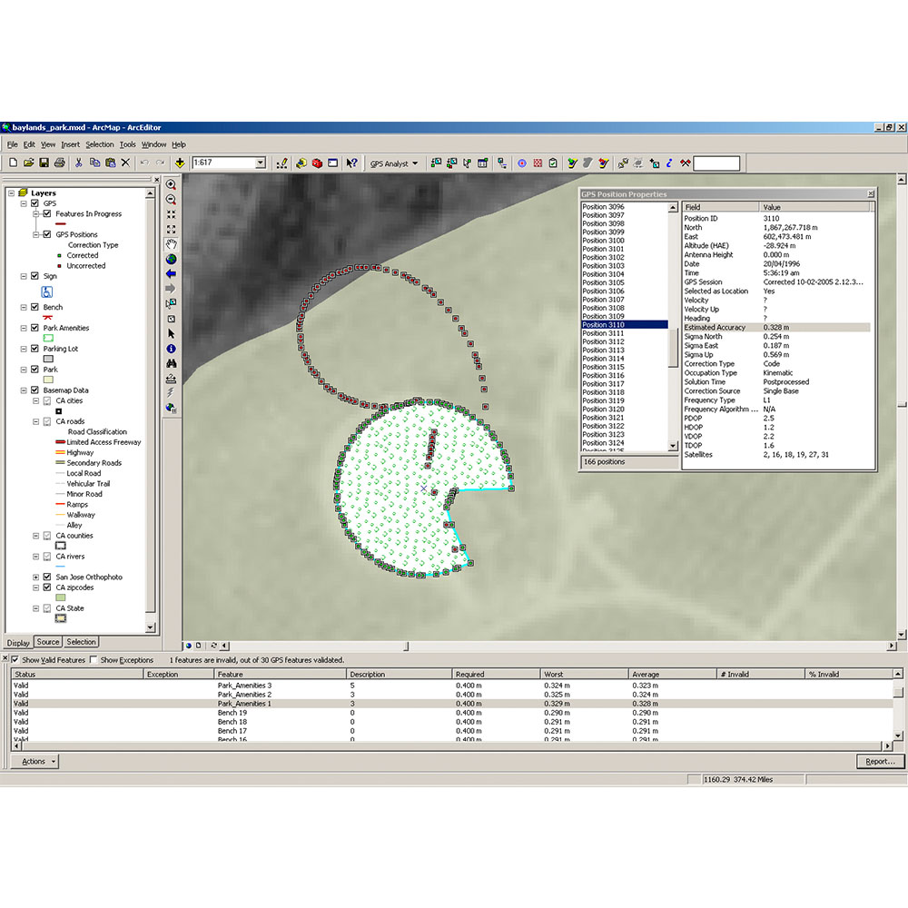Open the Tools menu
Viewport: 908px width, 908px height.
coord(127,144)
